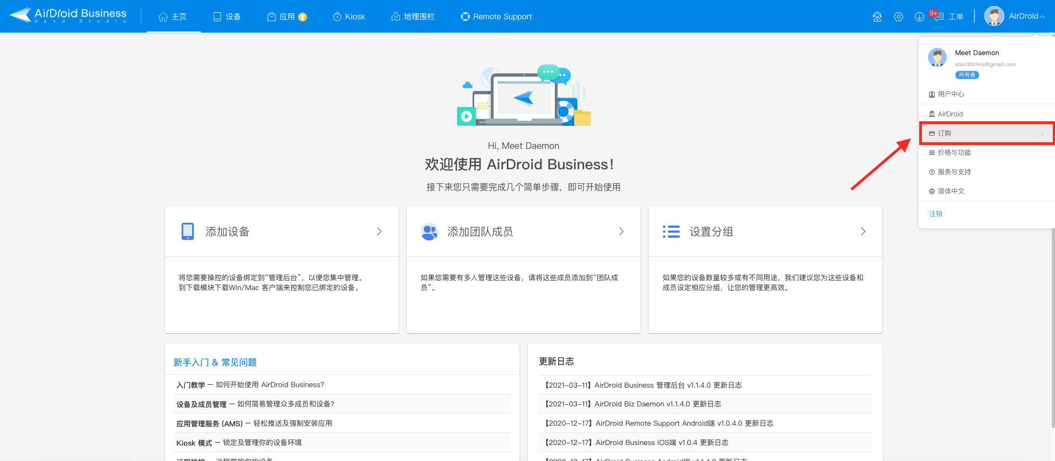Click the question icon beside 服务与支持
1055x461 pixels.
[x=932, y=172]
